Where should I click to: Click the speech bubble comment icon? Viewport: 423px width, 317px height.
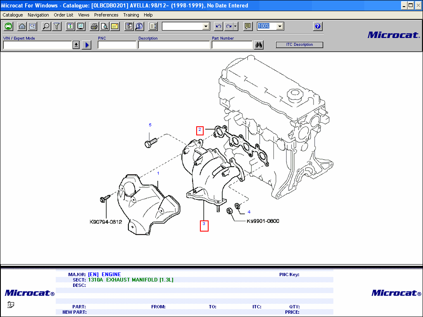(248, 26)
